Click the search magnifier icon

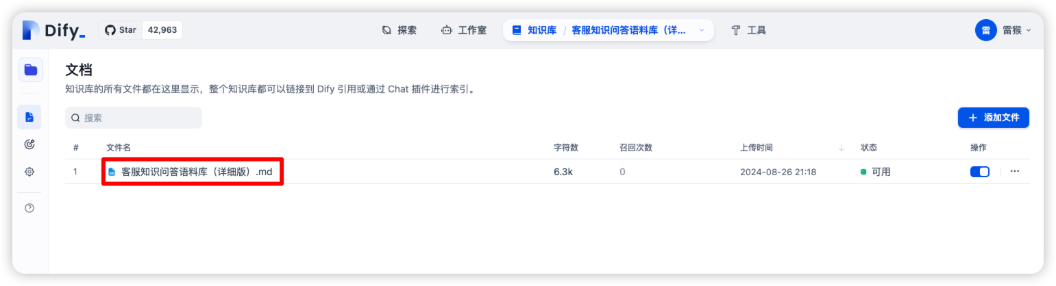(x=75, y=118)
